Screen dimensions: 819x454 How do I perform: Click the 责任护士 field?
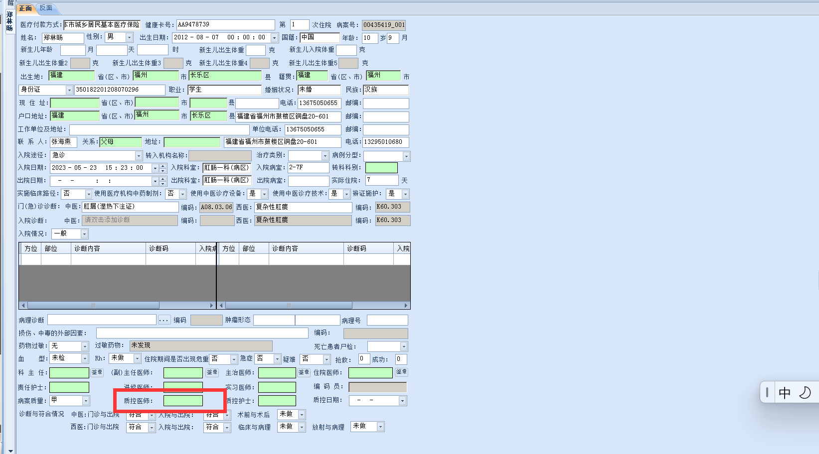69,387
